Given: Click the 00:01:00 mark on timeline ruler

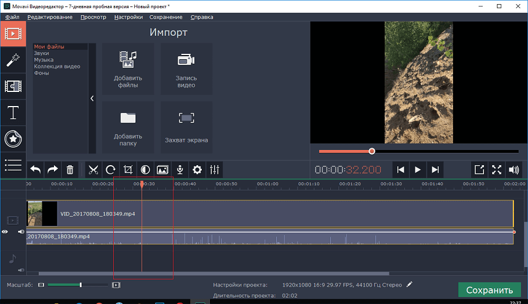Looking at the screenshot, I should (x=268, y=184).
